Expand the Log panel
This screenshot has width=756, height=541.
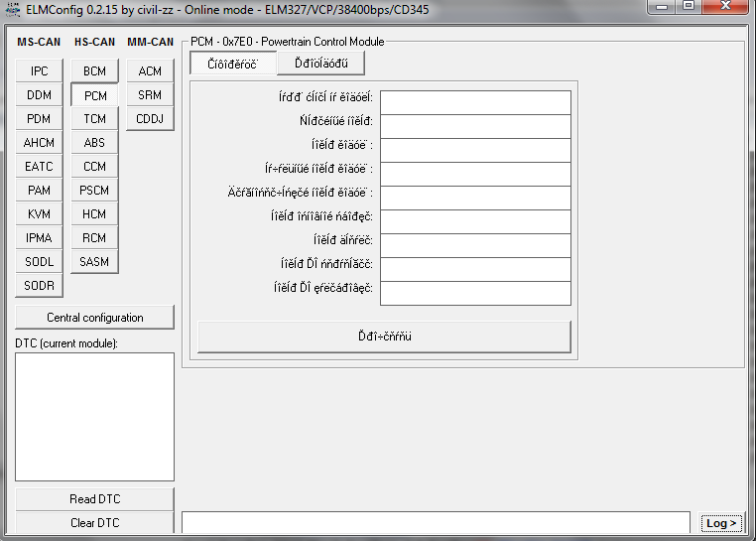720,523
